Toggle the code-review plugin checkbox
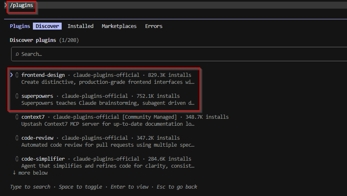The width and height of the screenshot is (347, 196). tap(17, 138)
